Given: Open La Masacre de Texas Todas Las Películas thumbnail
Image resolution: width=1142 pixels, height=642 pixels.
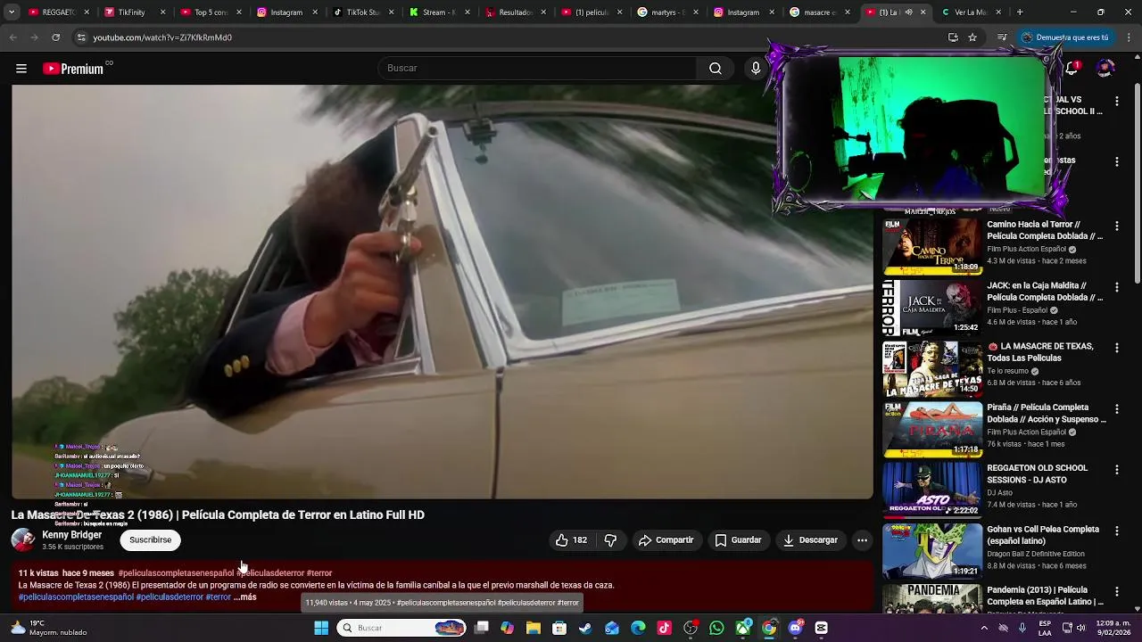Looking at the screenshot, I should (x=931, y=368).
